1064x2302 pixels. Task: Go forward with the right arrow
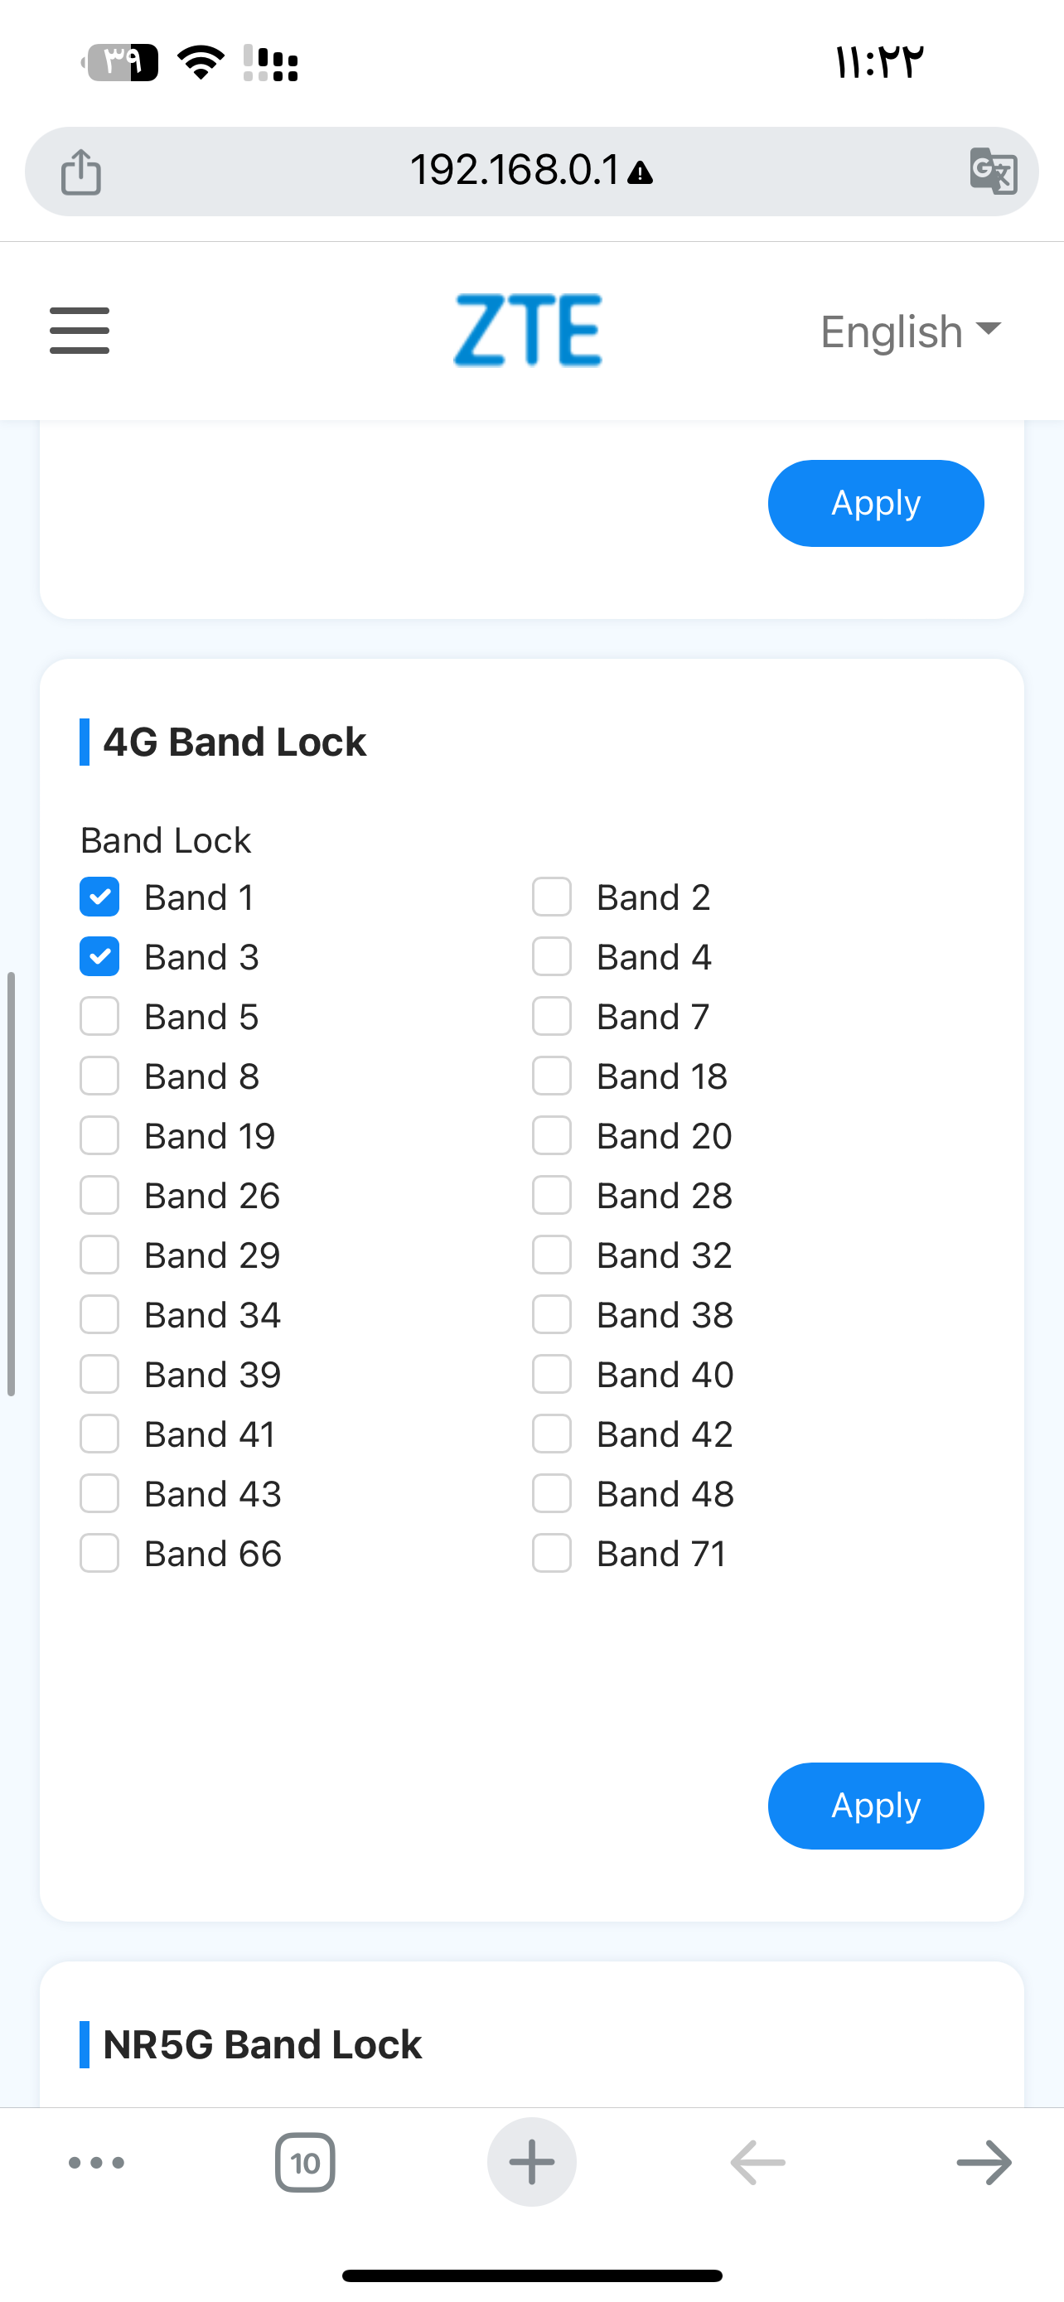tap(984, 2163)
